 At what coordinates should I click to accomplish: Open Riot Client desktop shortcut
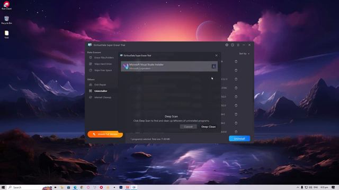coord(6,5)
